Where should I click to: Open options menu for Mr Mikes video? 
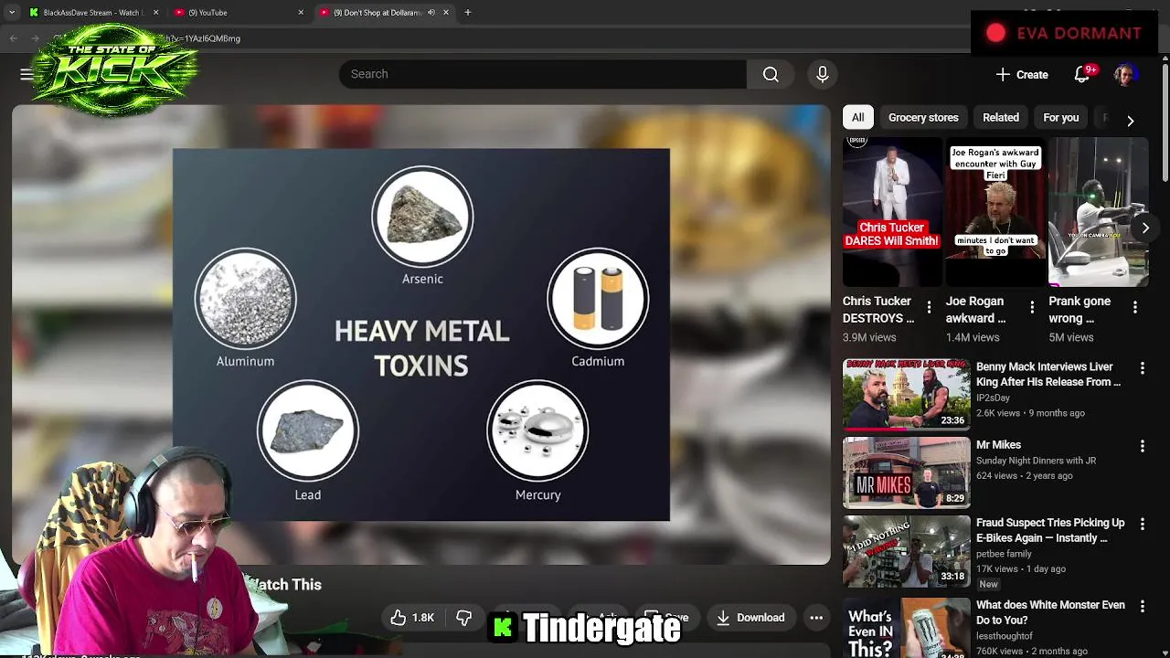pos(1142,446)
